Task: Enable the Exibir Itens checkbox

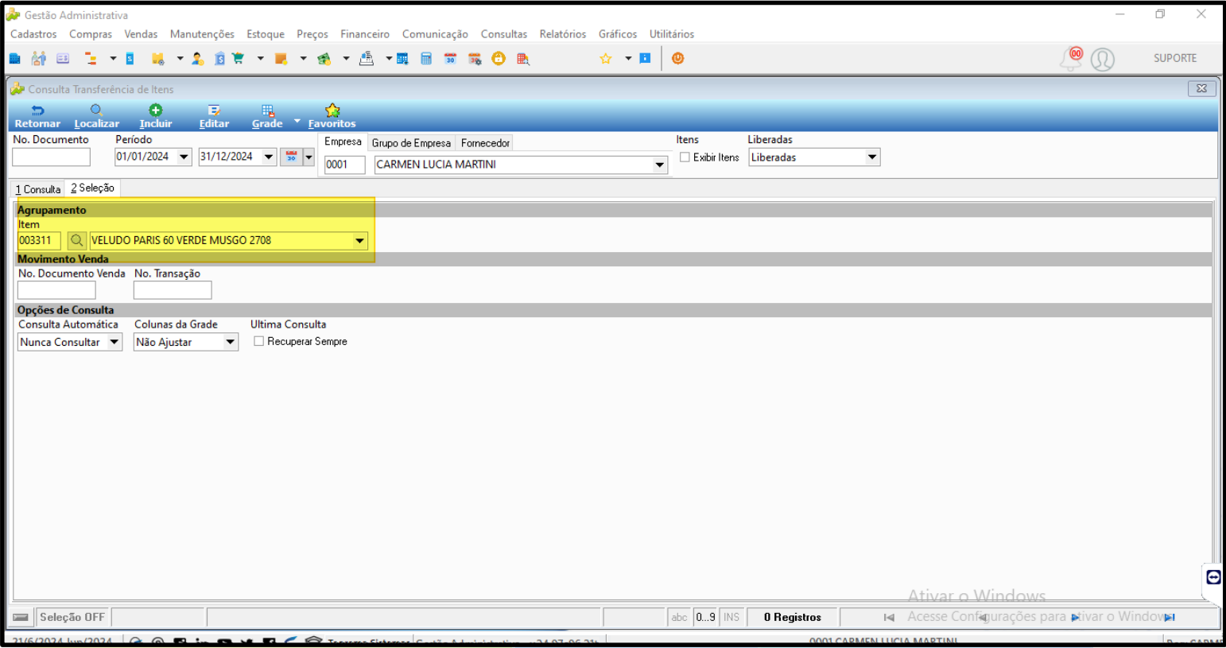Action: coord(685,157)
